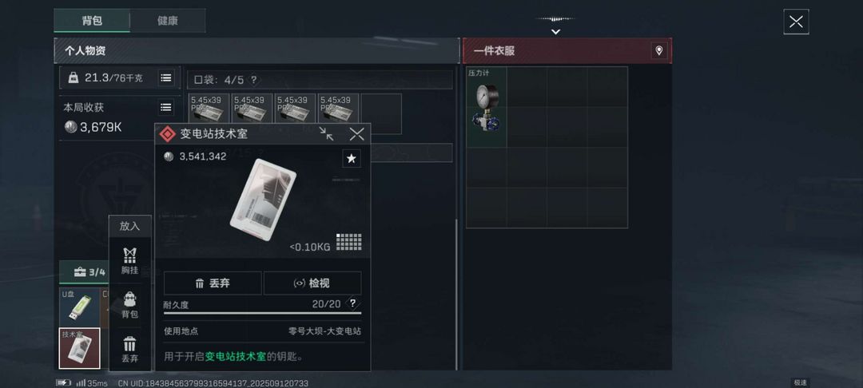
Task: Select the U盘 item in safe box
Action: pos(79,307)
